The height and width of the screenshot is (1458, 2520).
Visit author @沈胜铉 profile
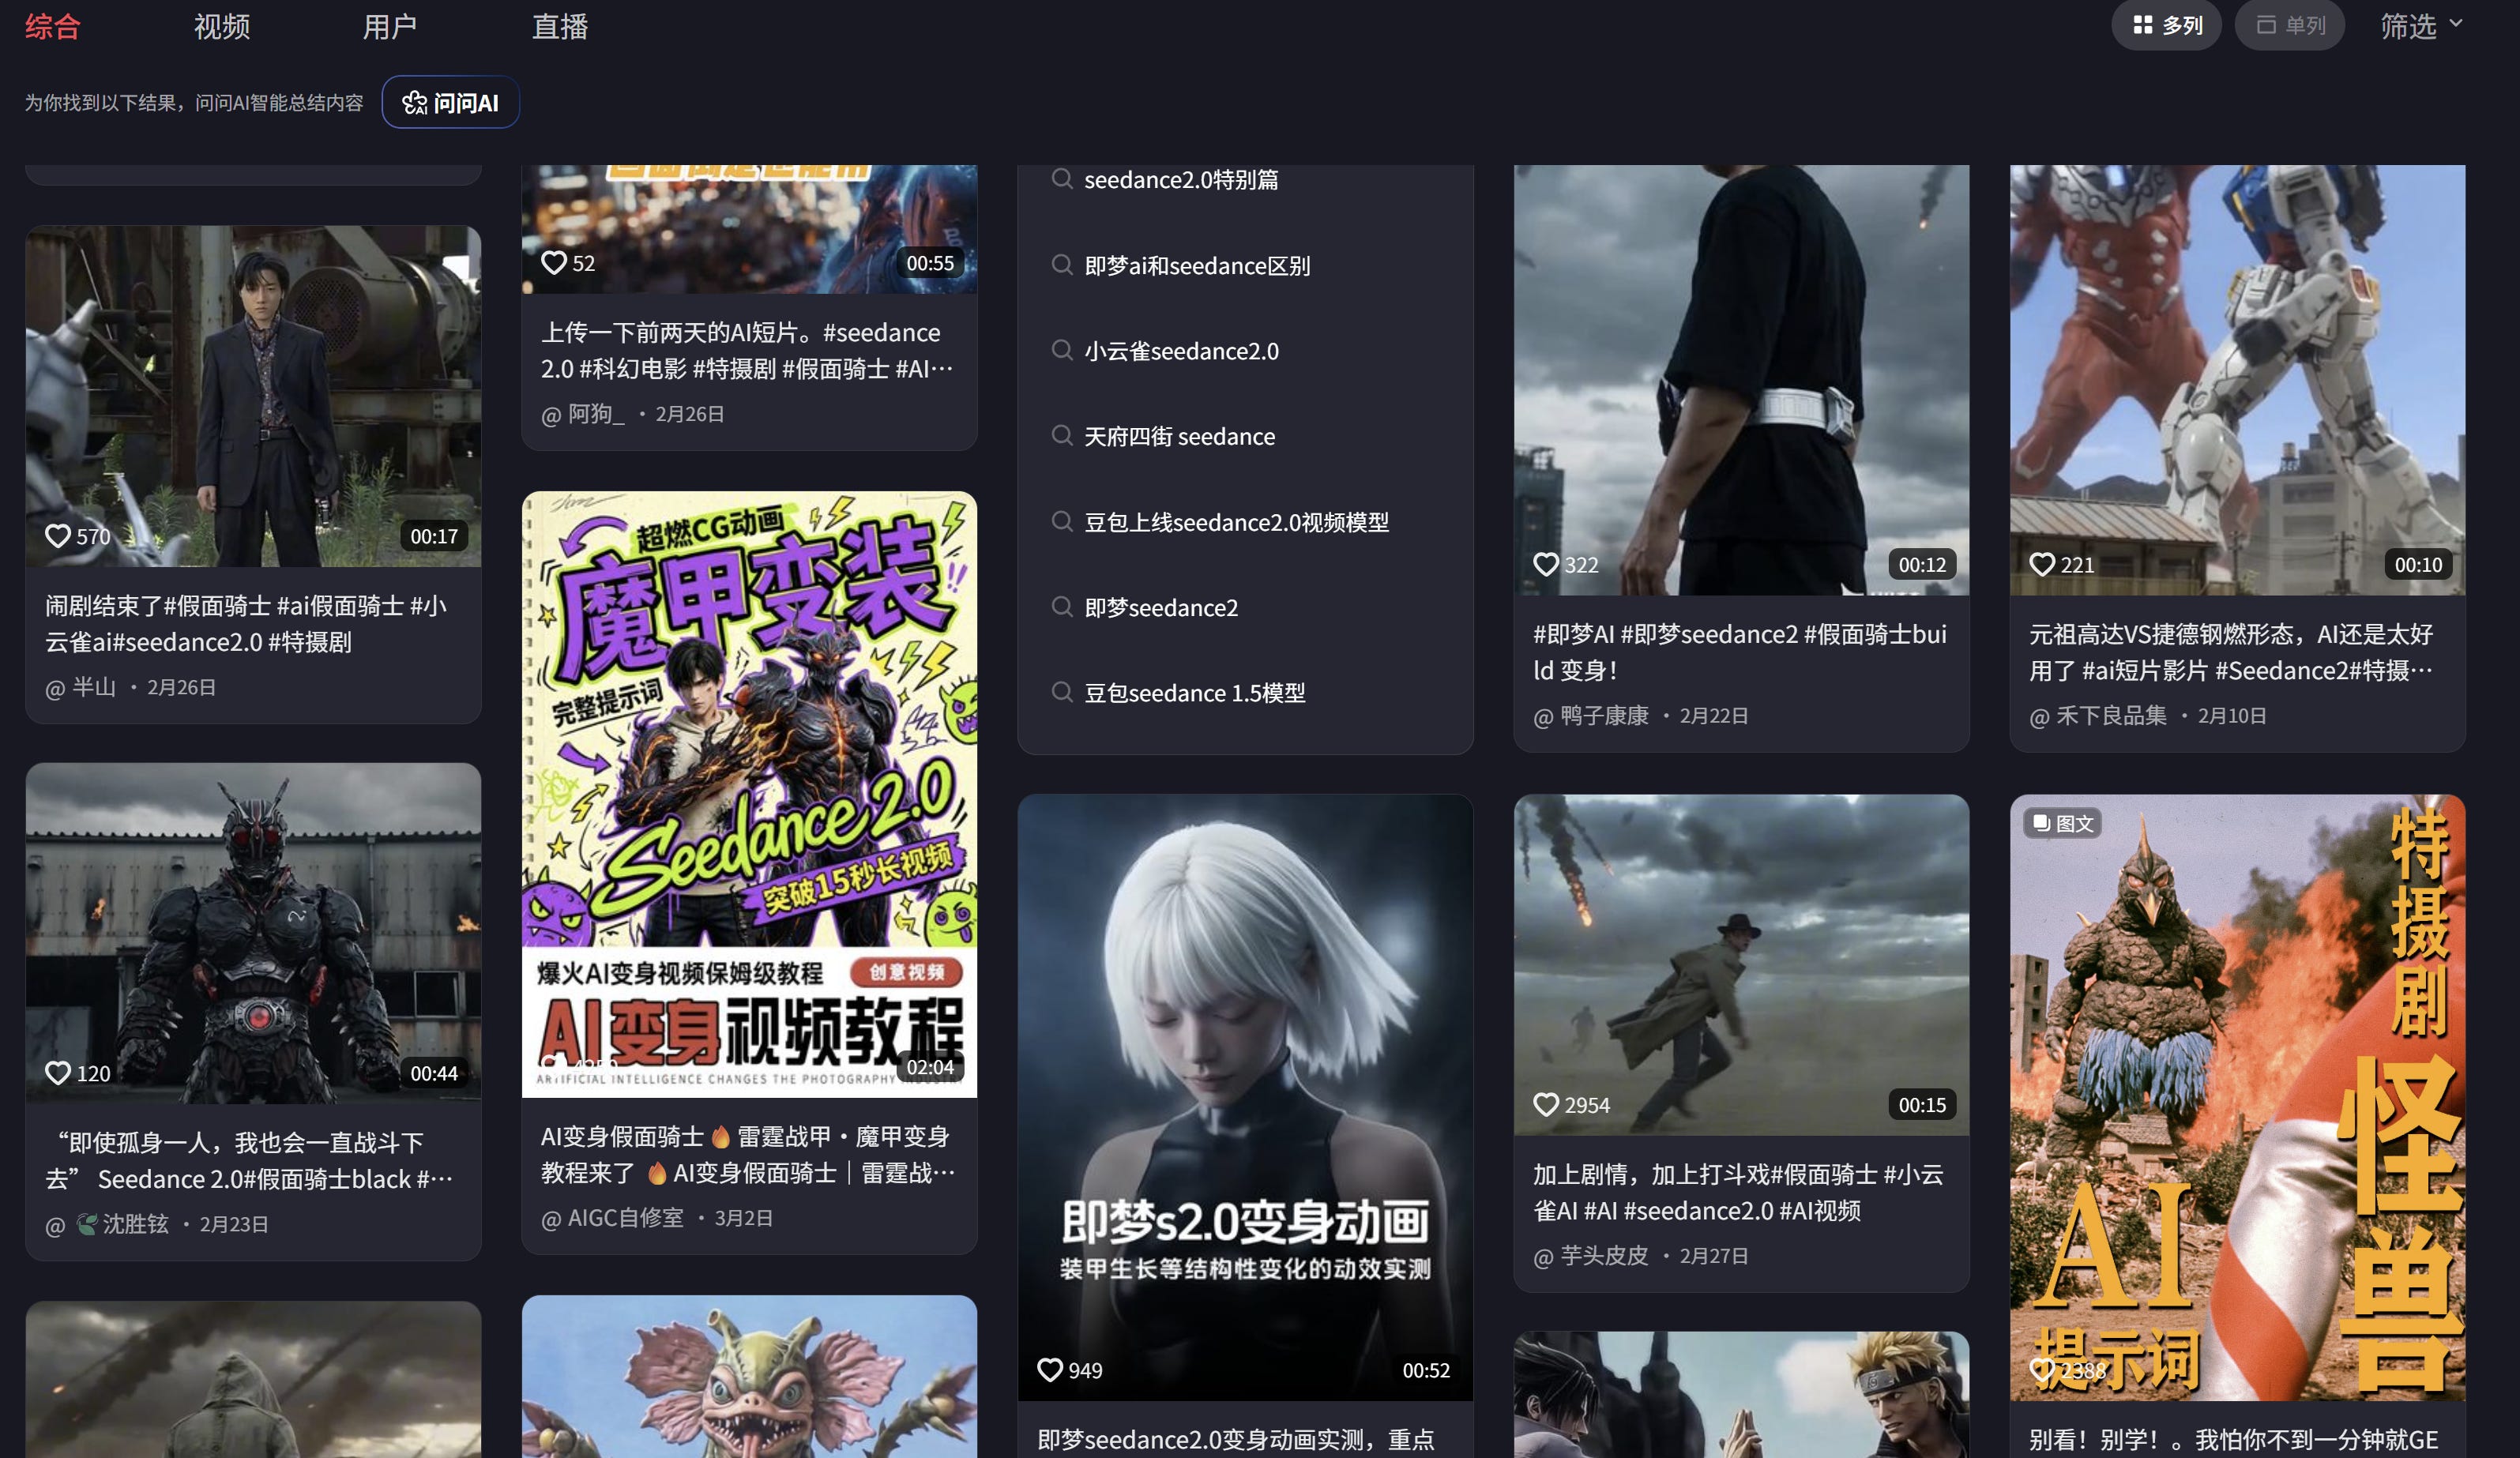[107, 1224]
